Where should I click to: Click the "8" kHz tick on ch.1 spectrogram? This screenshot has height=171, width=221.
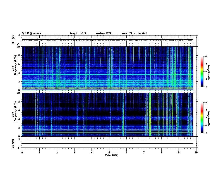point(19,55)
